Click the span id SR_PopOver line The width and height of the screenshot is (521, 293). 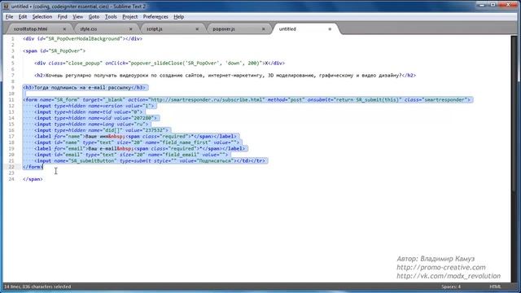click(x=55, y=50)
